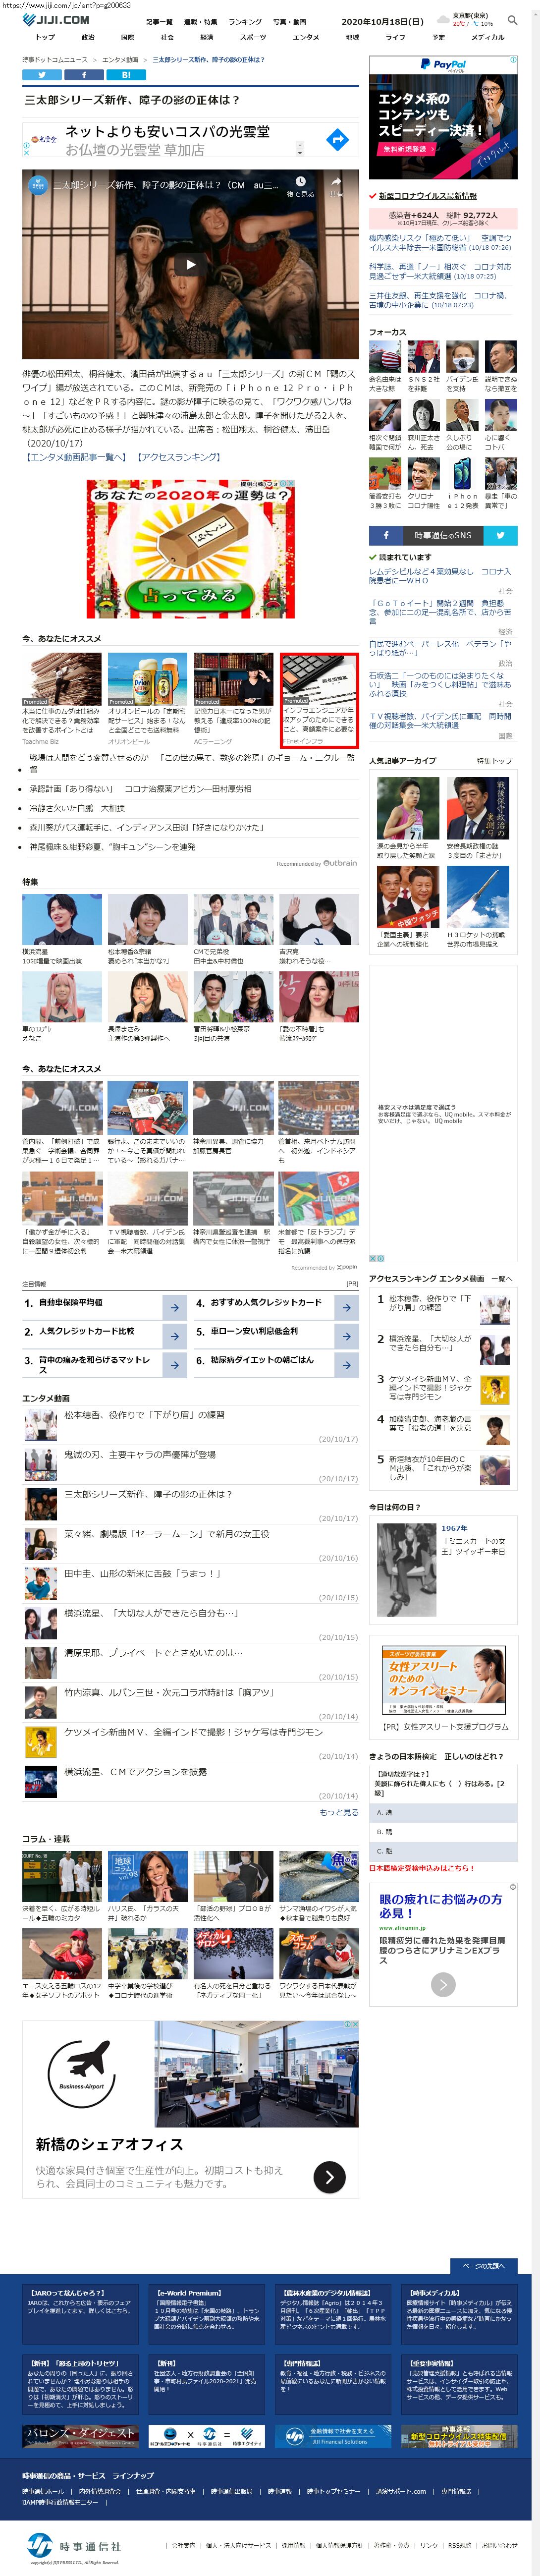The height and width of the screenshot is (2576, 540).
Task: Click 横浜流星 thumbnail in 特集 section
Action: coord(62,919)
